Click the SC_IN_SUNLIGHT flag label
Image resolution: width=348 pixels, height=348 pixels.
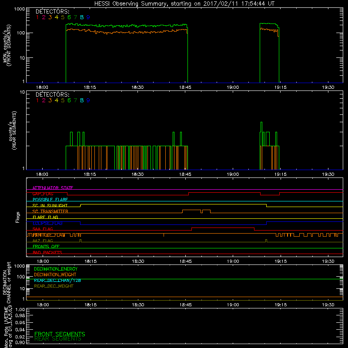point(50,205)
